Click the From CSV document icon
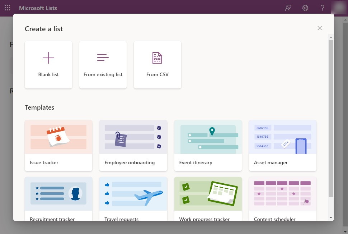This screenshot has height=234, width=348. click(157, 58)
